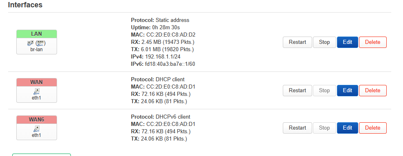The height and width of the screenshot is (156, 403).
Task: Edit the WAN6 interface settings
Action: pyautogui.click(x=348, y=128)
